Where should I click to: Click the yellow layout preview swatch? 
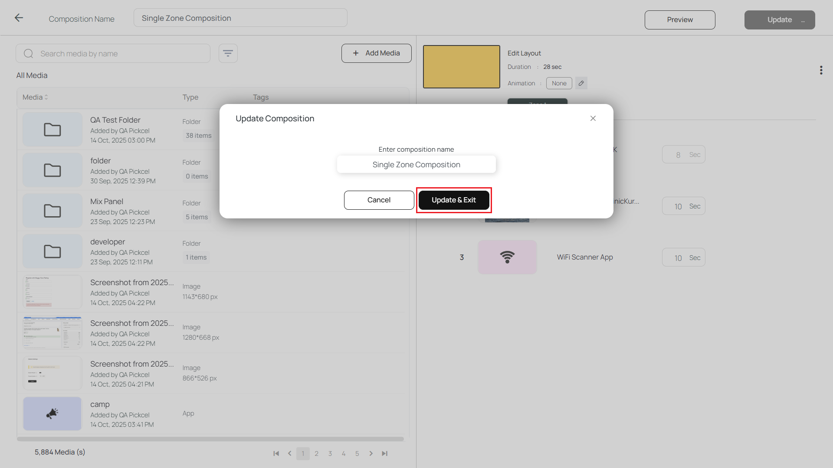coord(461,67)
